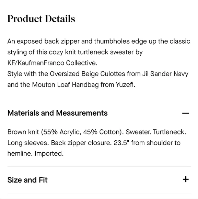Select the Back zipper closure phrase
Image resolution: width=198 pixels, height=199 pixels.
point(81,143)
